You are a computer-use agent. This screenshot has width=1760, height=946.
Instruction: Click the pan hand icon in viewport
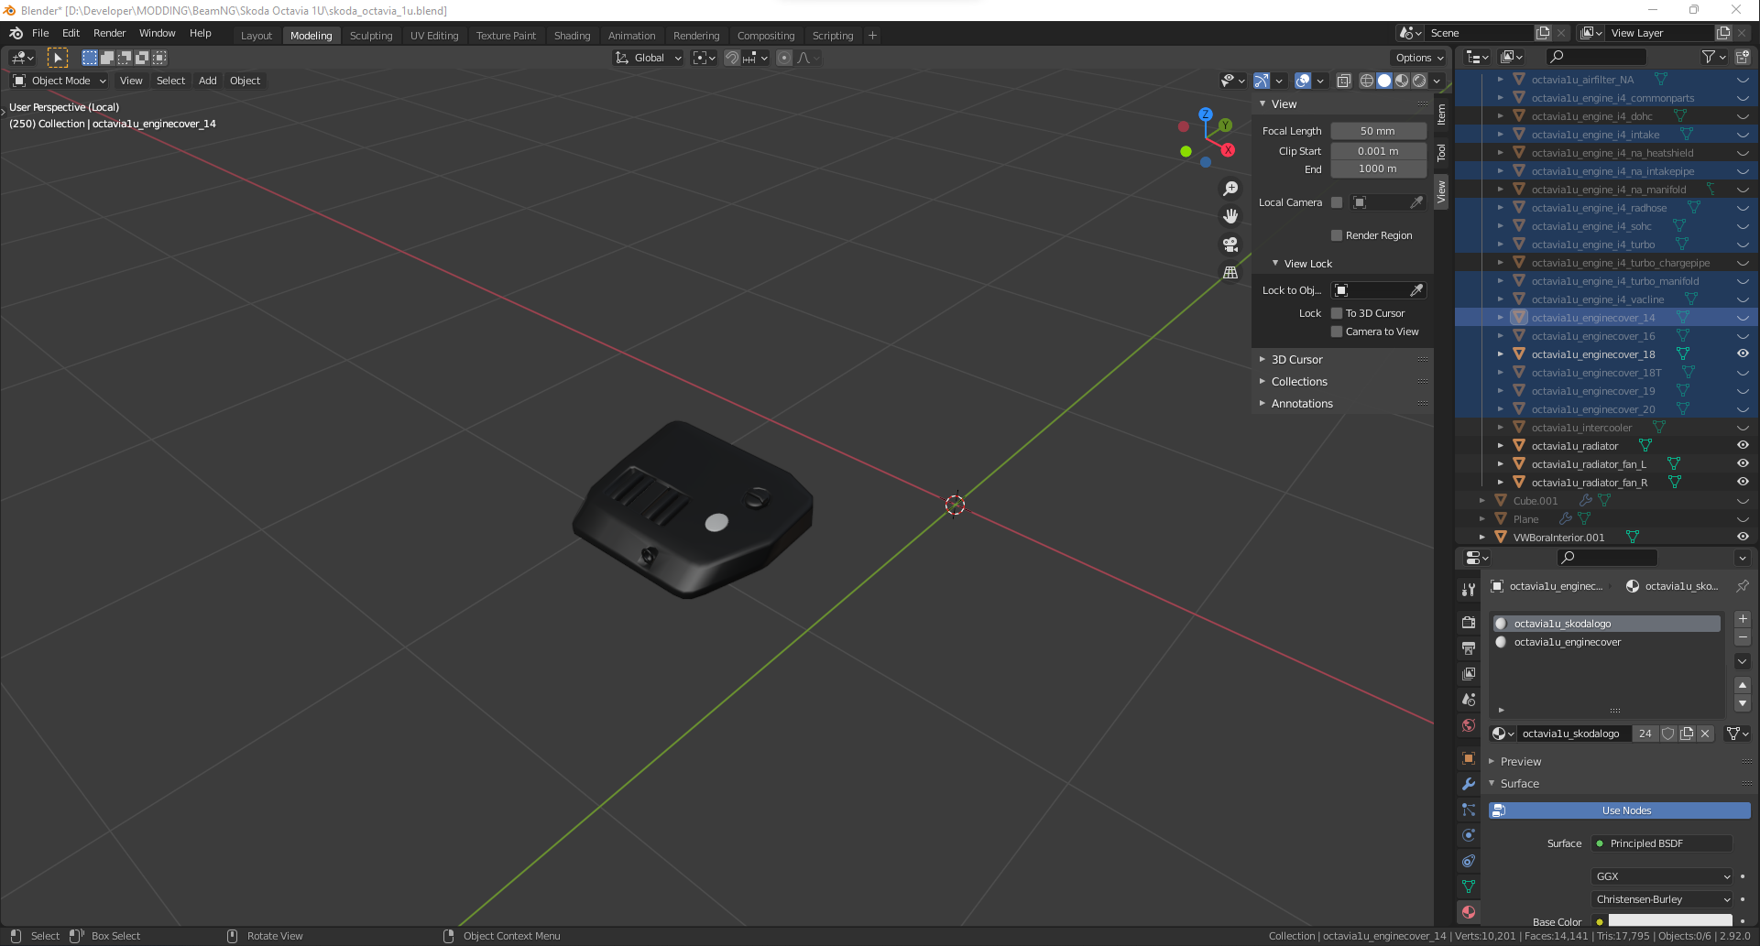coord(1230,216)
